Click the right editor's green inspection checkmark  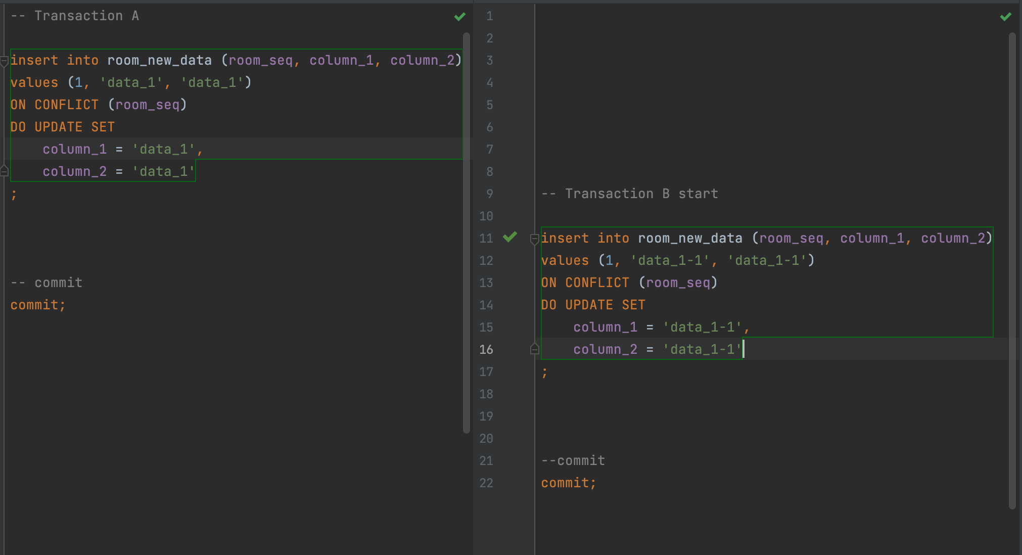(1005, 17)
